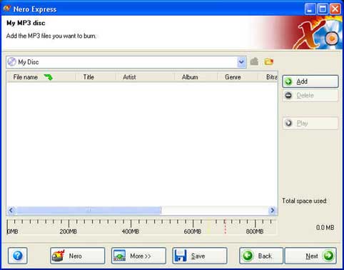Click the new folder icon
The image size is (344, 270).
pyautogui.click(x=268, y=62)
